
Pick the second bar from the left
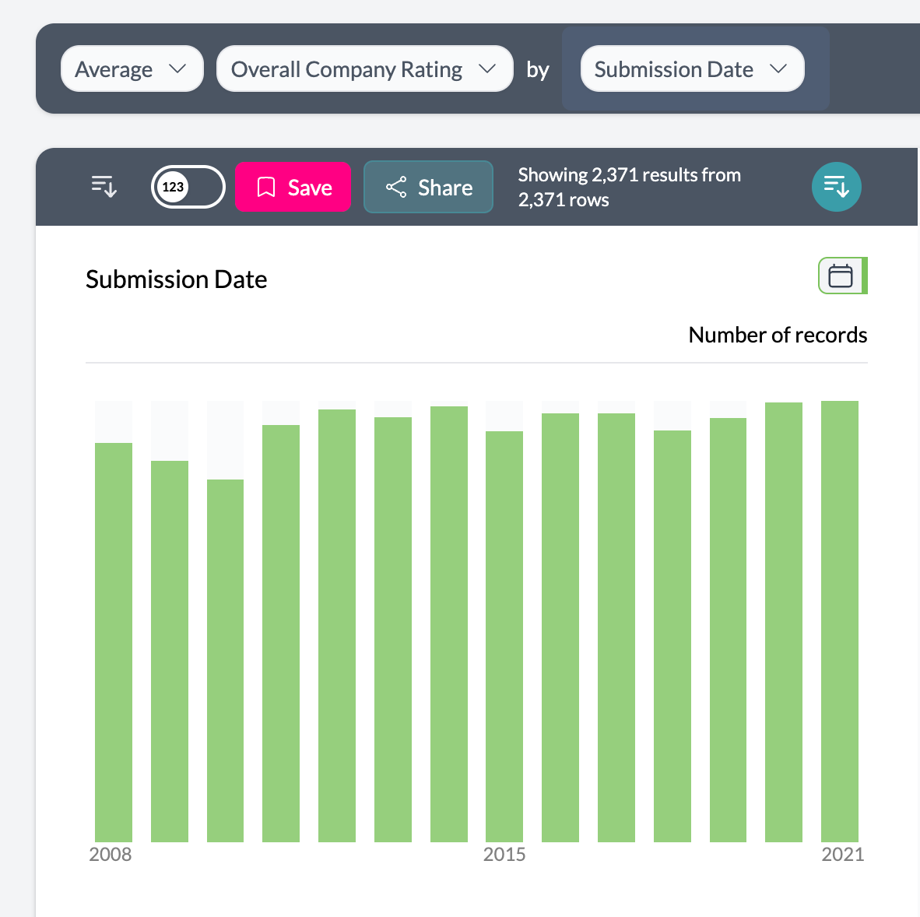point(170,650)
